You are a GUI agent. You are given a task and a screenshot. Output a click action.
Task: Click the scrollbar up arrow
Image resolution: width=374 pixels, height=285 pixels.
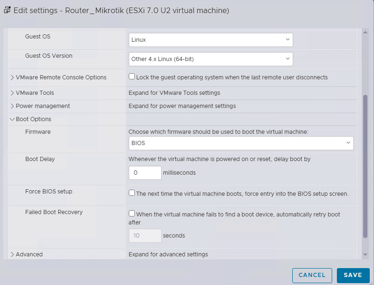366,32
